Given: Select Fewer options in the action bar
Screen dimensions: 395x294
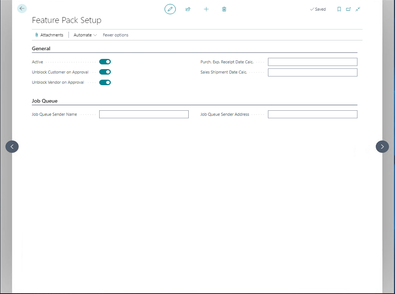Looking at the screenshot, I should (115, 35).
